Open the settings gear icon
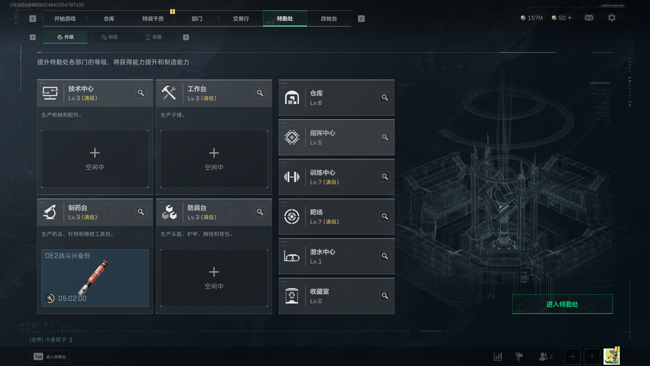 coord(611,18)
